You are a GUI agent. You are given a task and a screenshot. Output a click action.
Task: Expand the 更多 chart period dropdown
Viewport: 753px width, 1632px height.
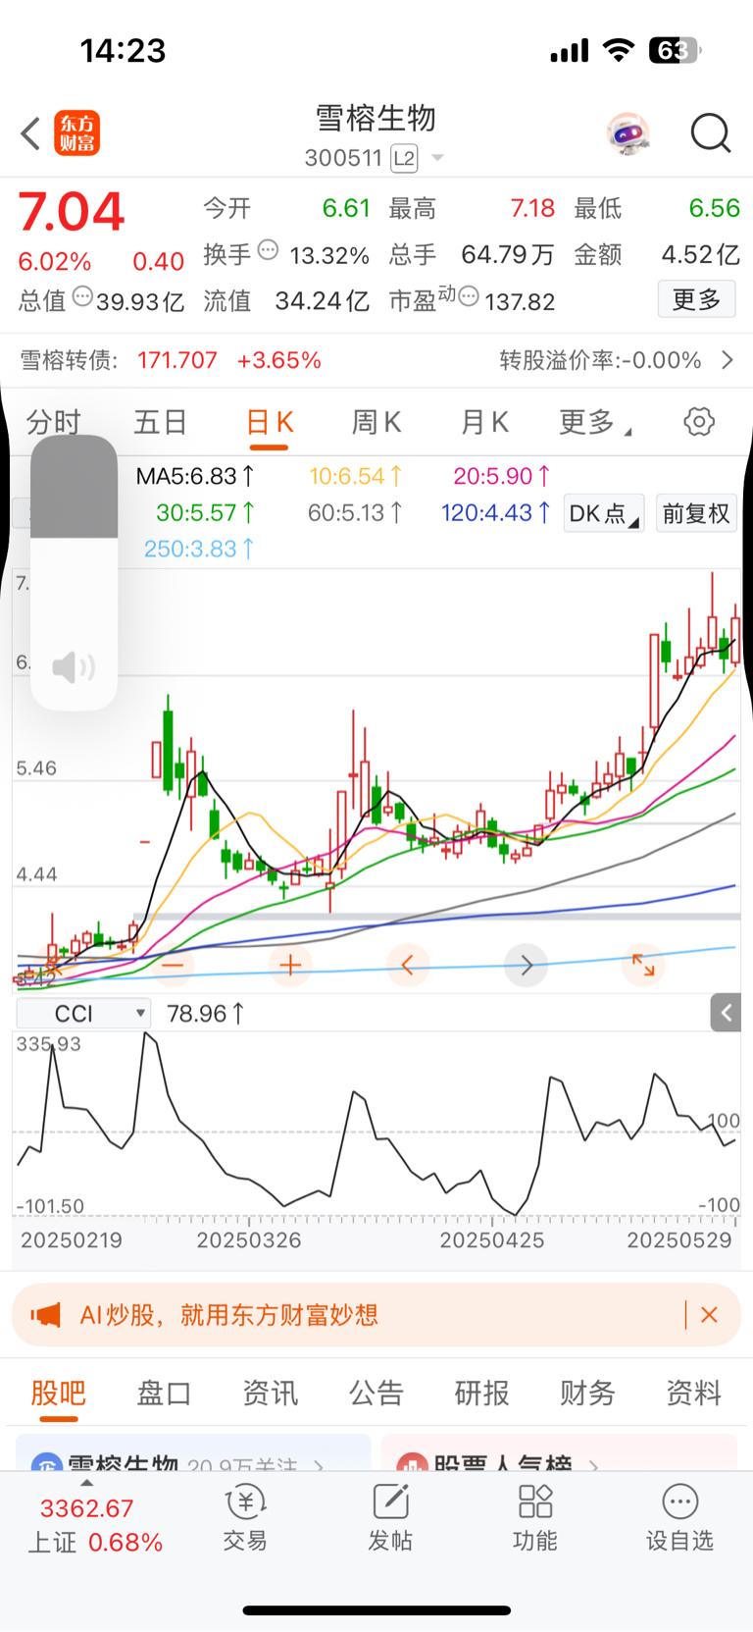(x=595, y=423)
